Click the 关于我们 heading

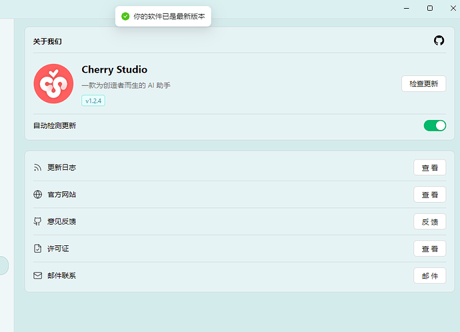pos(47,41)
